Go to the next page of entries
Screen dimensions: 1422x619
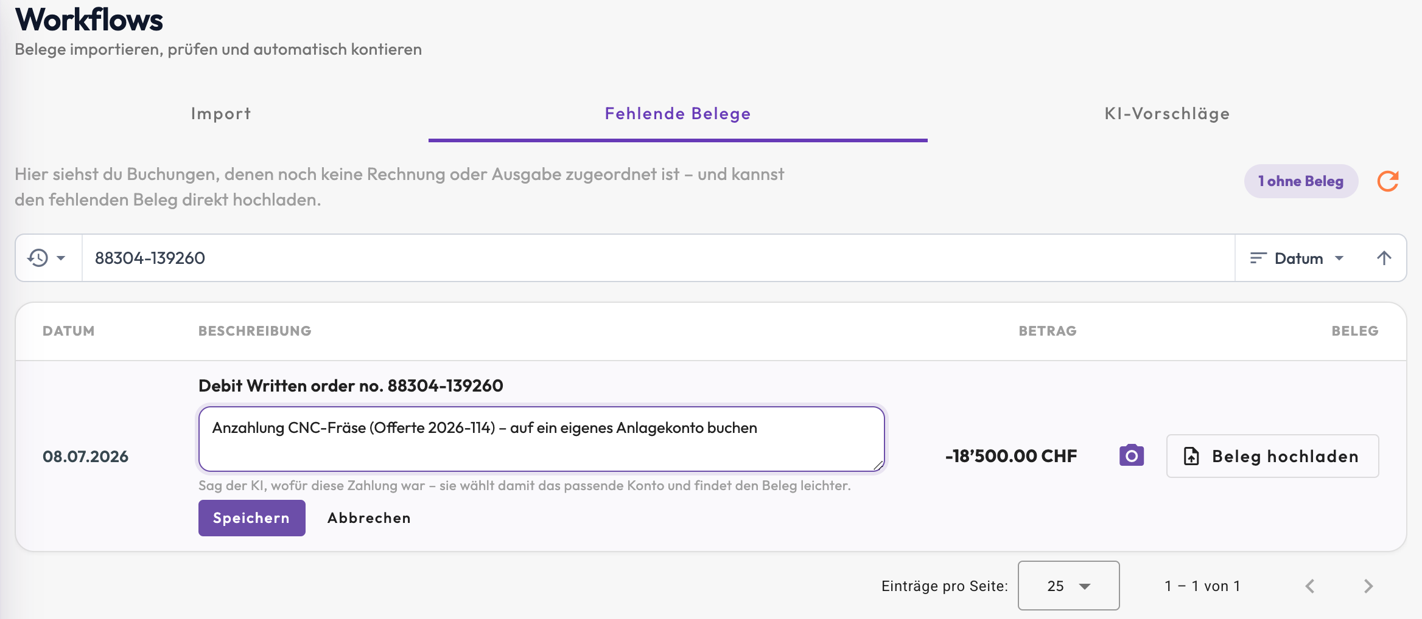coord(1368,586)
